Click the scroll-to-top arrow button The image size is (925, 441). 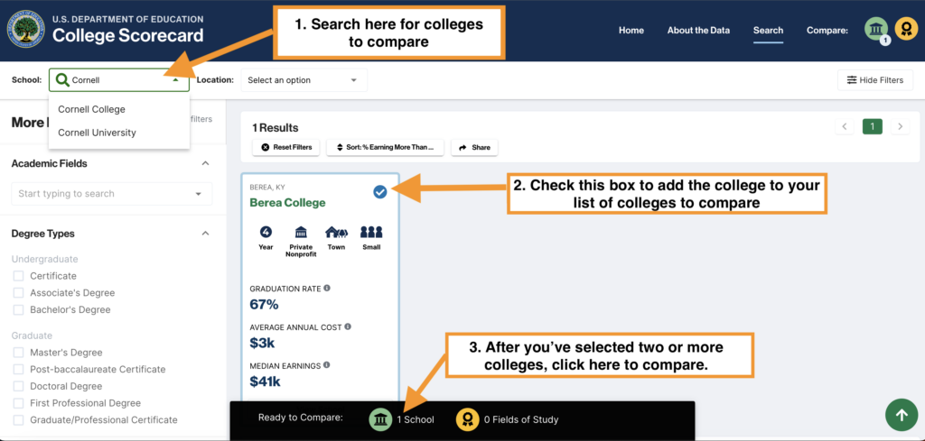coord(902,415)
